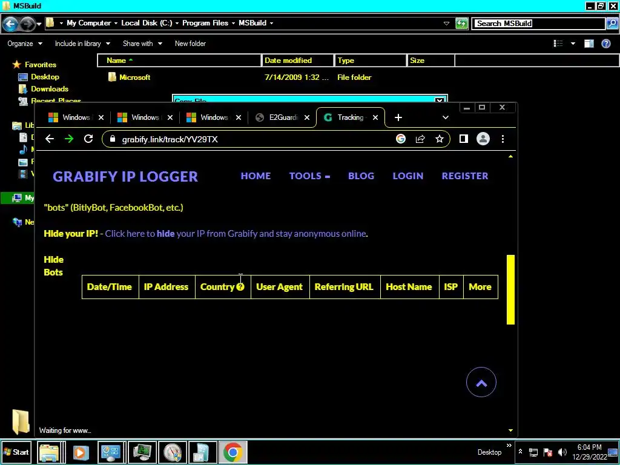Open Organize dropdown in Explorer
The image size is (620, 465).
[x=24, y=44]
